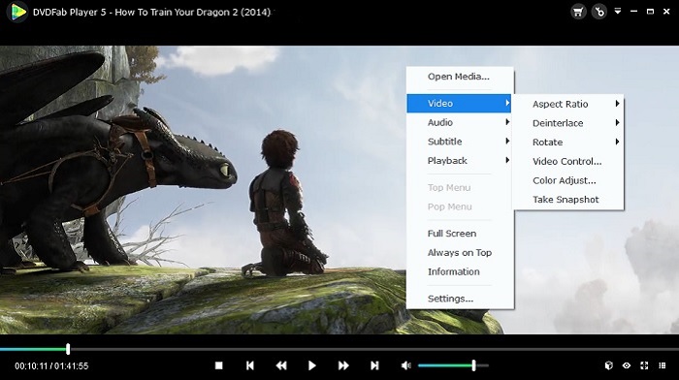Viewport: 679px width, 380px height.
Task: Open Settings... from the context menu
Action: coord(459,299)
